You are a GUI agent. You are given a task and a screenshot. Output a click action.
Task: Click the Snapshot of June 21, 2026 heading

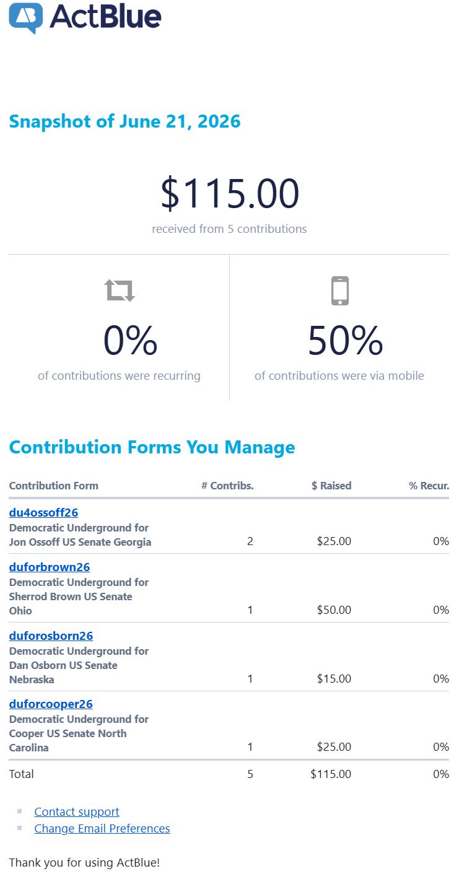pyautogui.click(x=124, y=121)
